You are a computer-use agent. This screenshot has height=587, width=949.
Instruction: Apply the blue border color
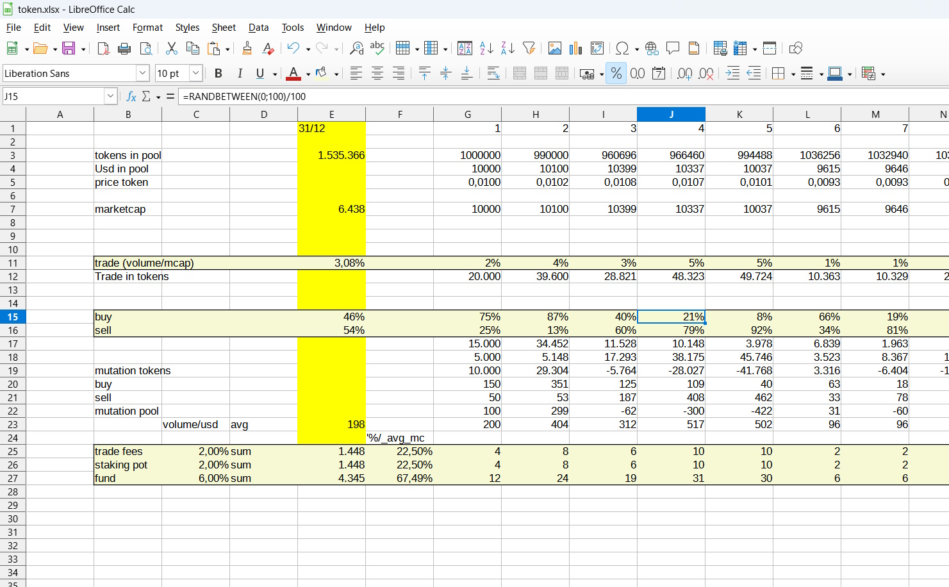(835, 74)
